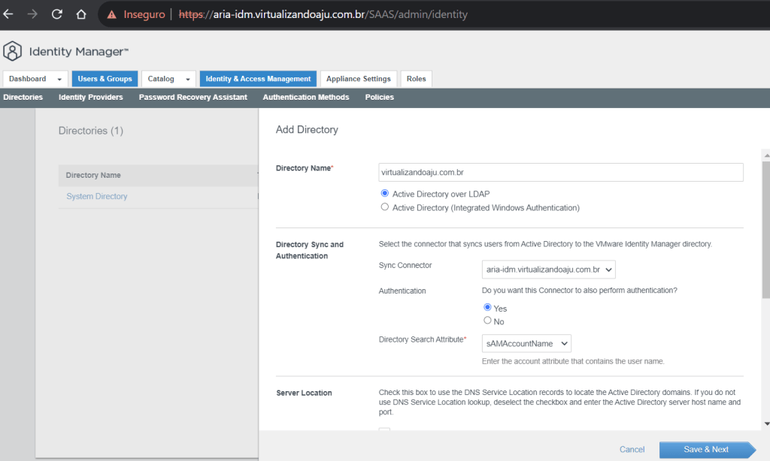Open the Sync Connector dropdown
770x461 pixels.
coord(548,269)
